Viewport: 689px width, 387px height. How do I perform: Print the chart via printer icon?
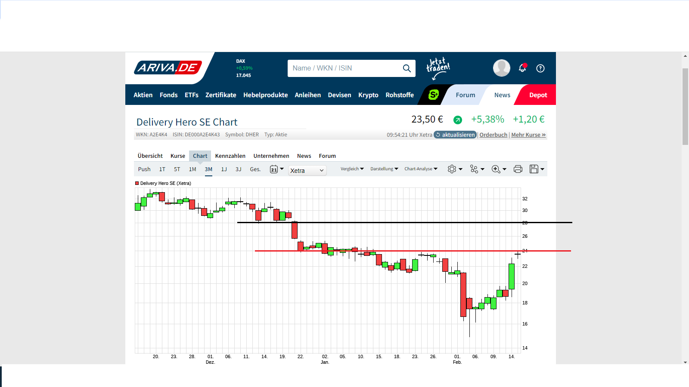coord(518,169)
